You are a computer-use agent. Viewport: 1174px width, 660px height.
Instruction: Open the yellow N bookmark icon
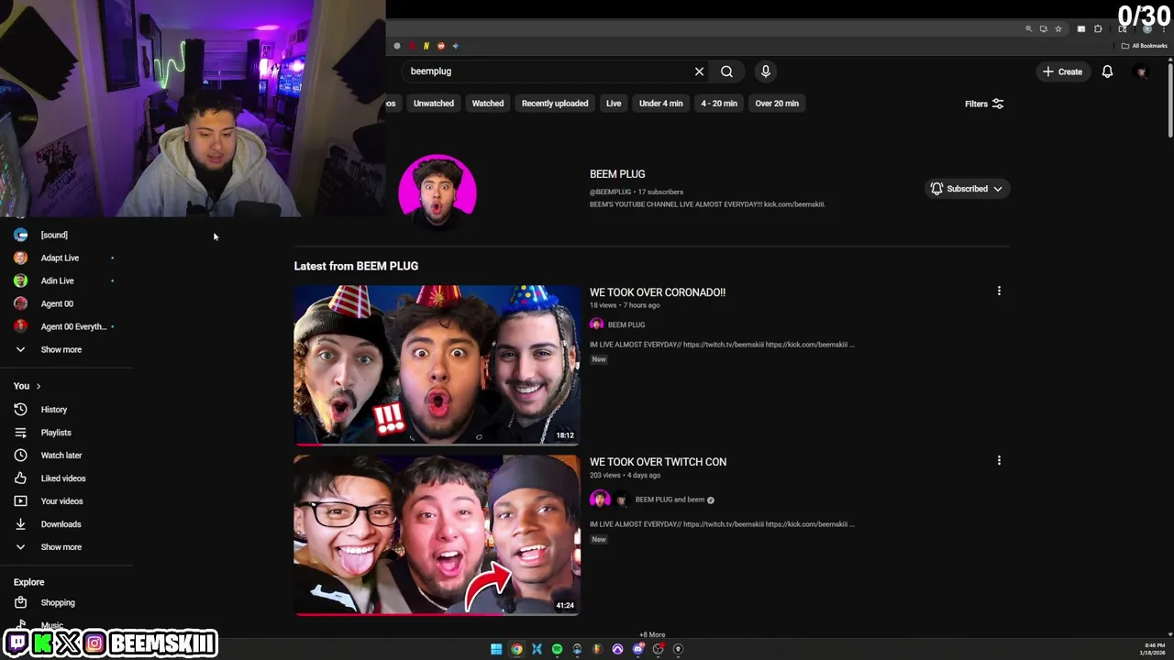tap(426, 46)
